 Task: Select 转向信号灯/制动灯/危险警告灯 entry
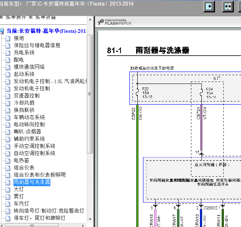[x=49, y=211]
